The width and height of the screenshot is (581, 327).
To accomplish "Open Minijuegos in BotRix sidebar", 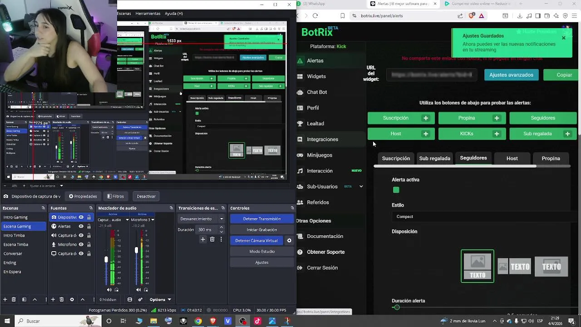I will click(320, 155).
